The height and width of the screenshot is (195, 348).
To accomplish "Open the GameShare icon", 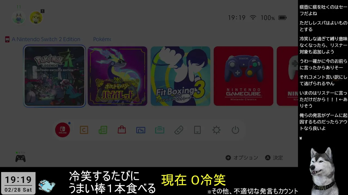I will pos(160,130).
